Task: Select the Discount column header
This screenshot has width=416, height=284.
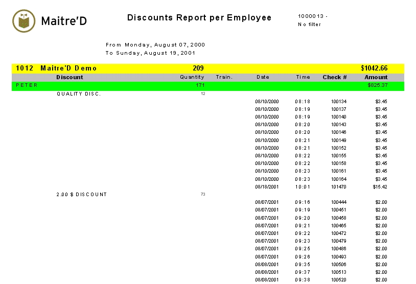Action: (x=70, y=77)
